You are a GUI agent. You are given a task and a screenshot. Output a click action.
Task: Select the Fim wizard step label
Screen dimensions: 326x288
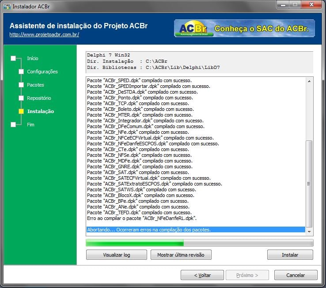30,125
